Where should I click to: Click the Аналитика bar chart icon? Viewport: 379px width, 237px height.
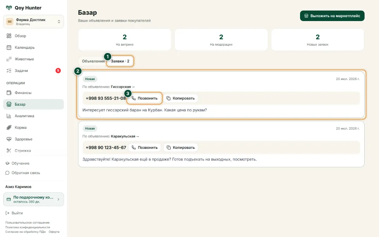click(9, 116)
